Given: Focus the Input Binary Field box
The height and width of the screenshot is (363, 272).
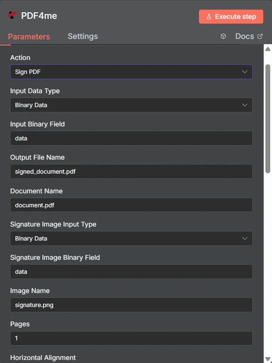Looking at the screenshot, I should click(131, 138).
